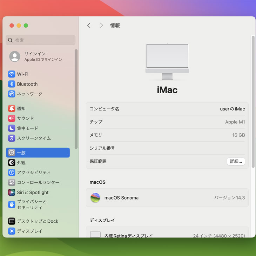Select the 一般 gear icon
The height and width of the screenshot is (256, 256).
pyautogui.click(x=12, y=153)
